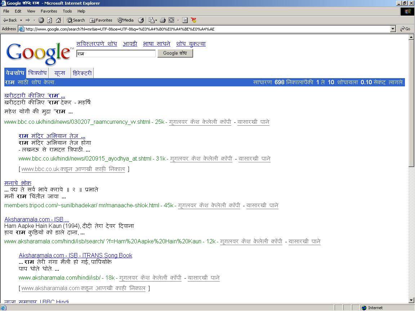Select the 'वेबशोध' web search tab

[15, 73]
